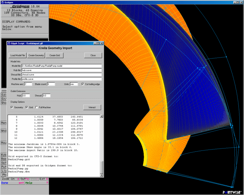Enable the Full Machine checkbox
Viewport: 244px width, 195px height.
(36, 108)
